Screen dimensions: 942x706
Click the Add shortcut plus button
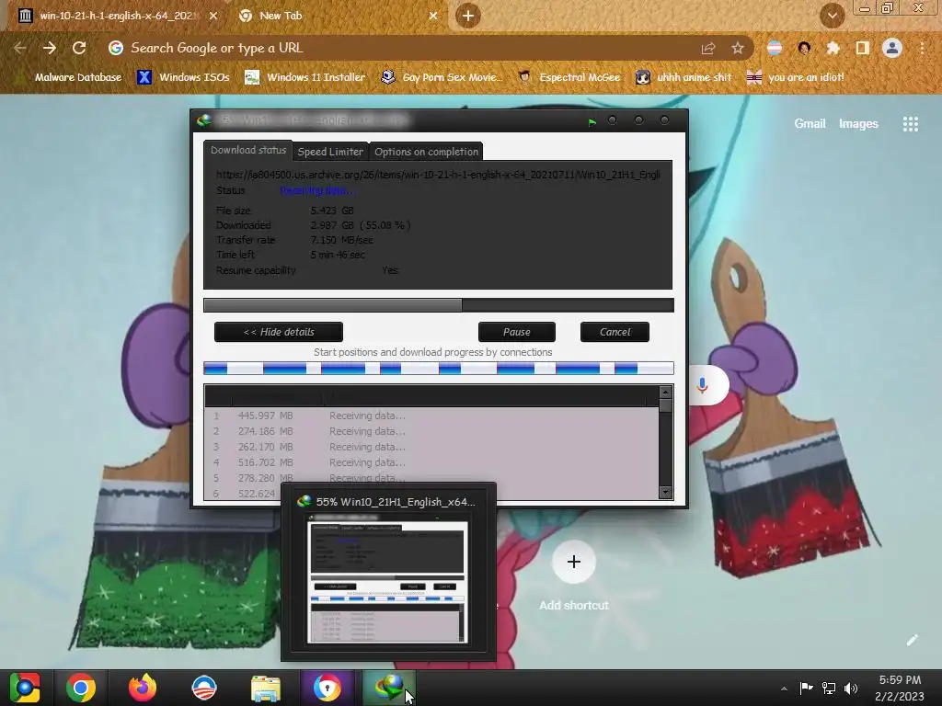(574, 562)
